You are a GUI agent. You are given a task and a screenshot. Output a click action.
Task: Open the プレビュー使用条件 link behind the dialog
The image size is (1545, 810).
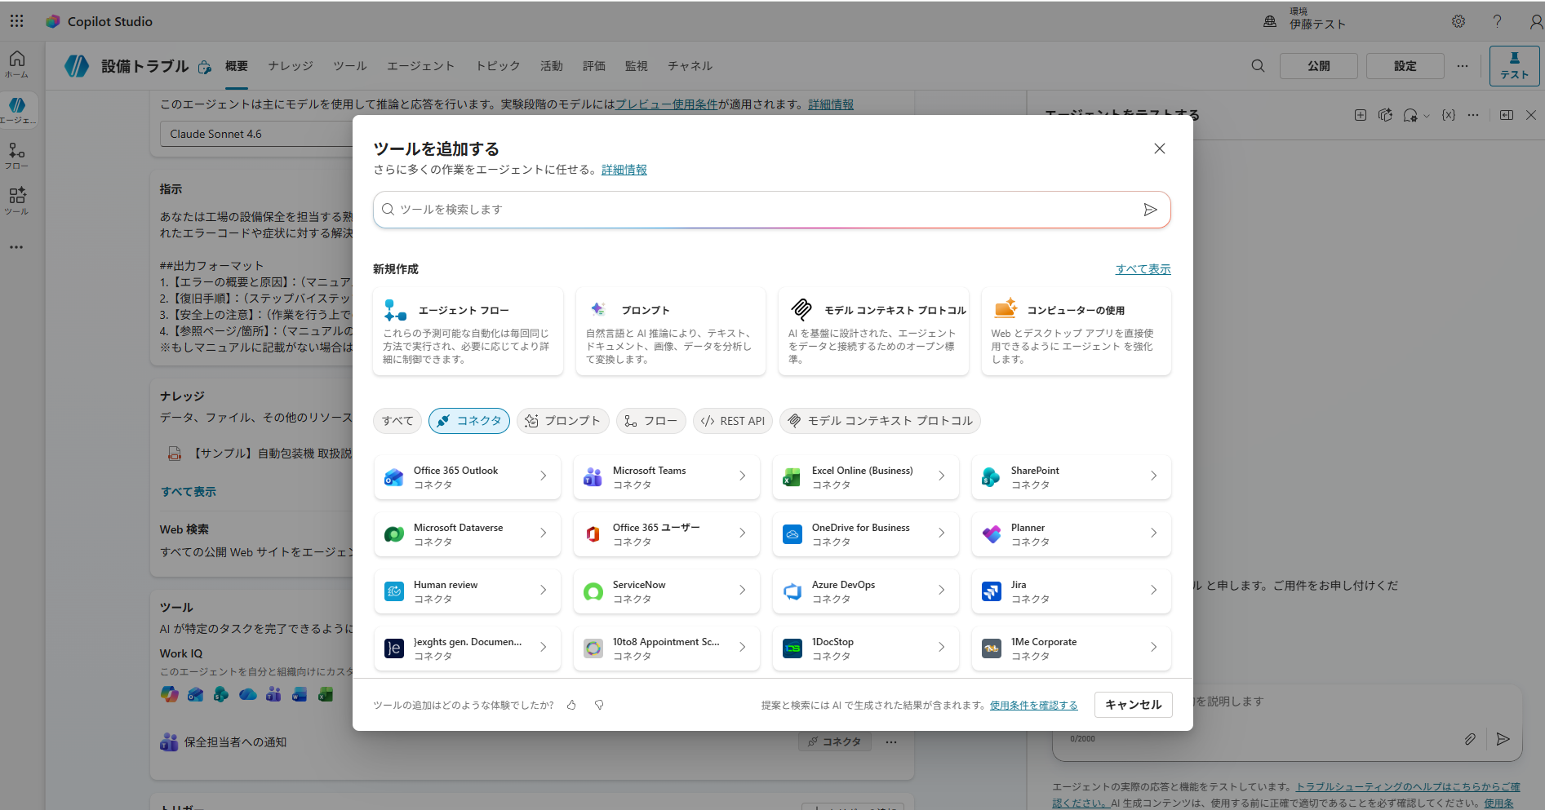pyautogui.click(x=667, y=104)
